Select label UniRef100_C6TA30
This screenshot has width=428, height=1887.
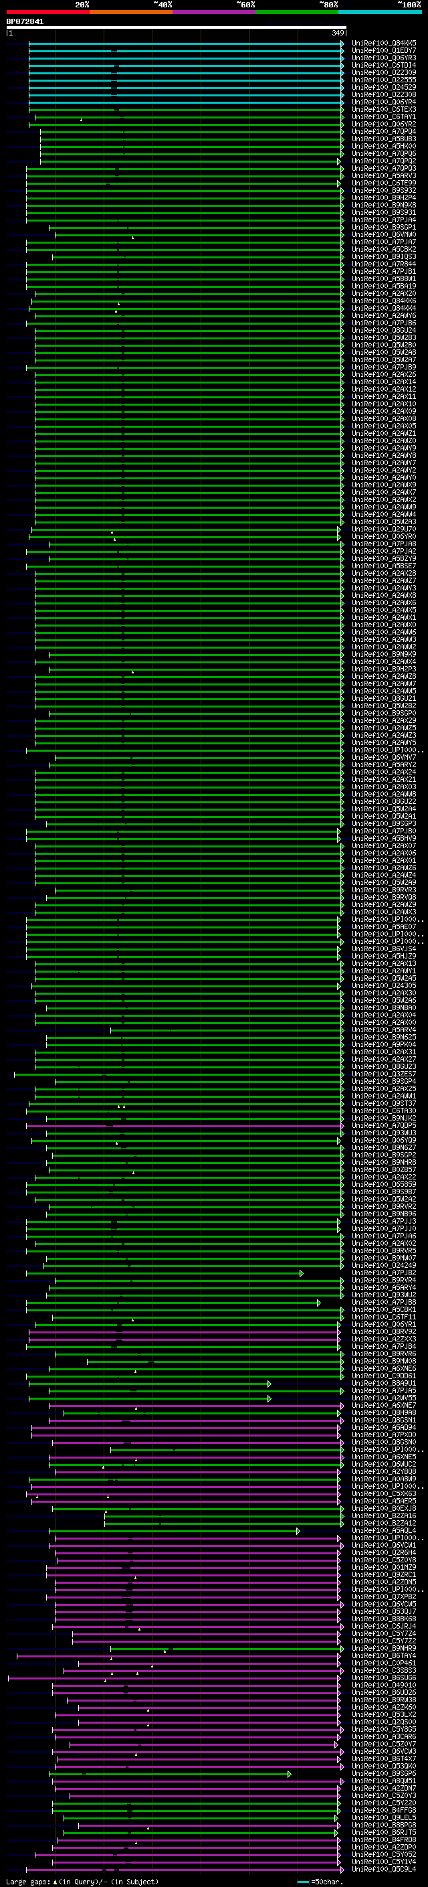383,1111
